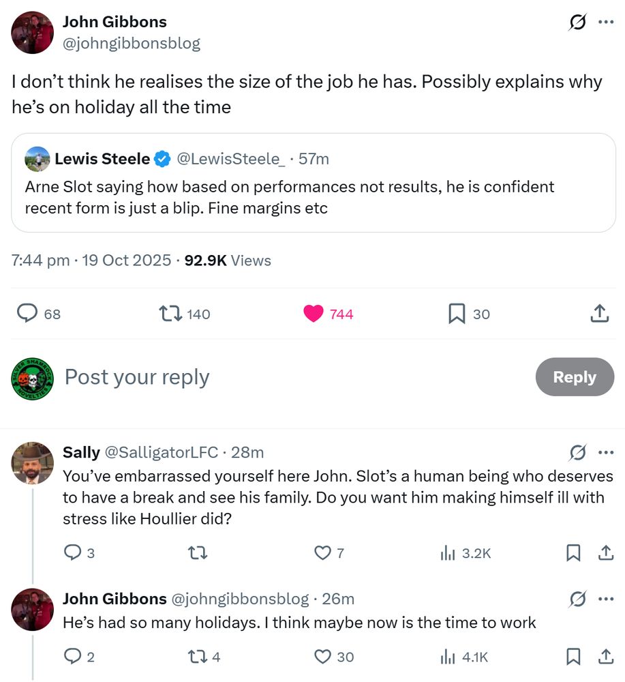Screen dimensions: 625x682
Task: Like Sally's reply with 7 likes
Action: [x=322, y=553]
